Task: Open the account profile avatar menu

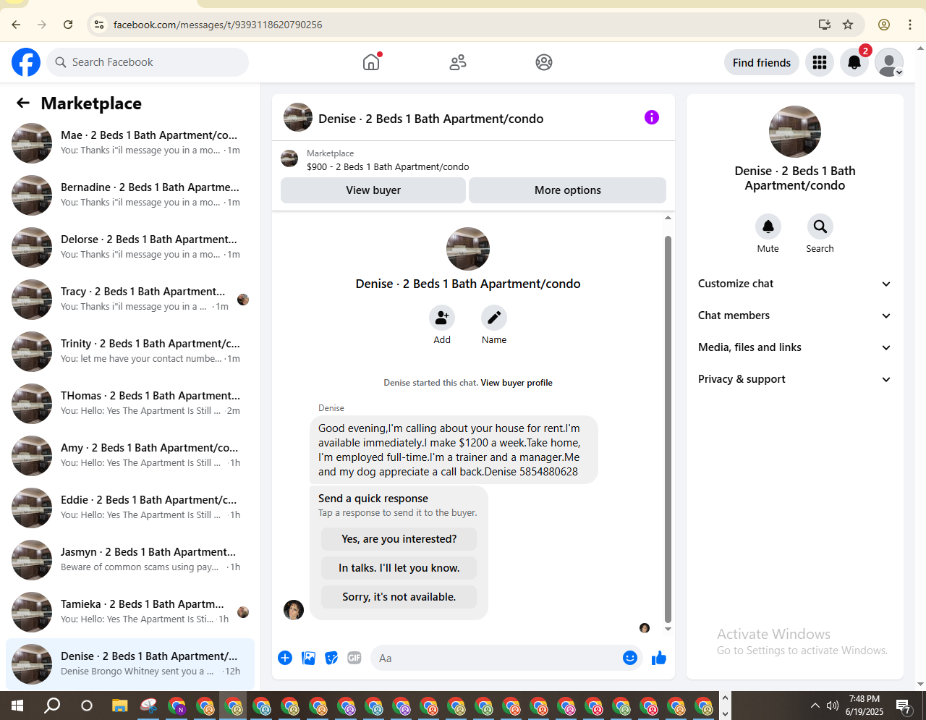Action: click(889, 62)
